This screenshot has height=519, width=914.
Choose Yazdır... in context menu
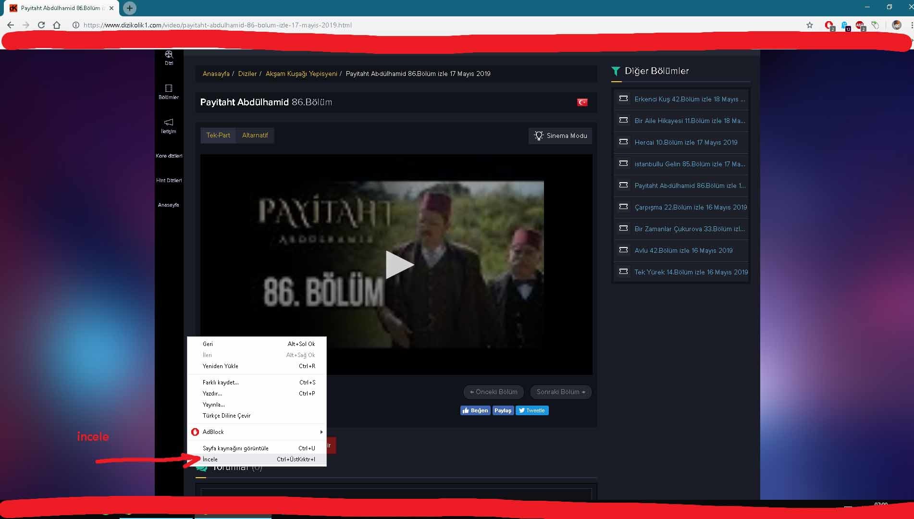tap(257, 393)
